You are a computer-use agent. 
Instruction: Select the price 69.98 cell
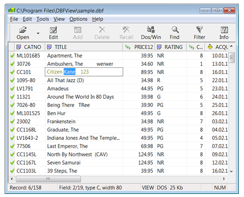click(x=139, y=146)
